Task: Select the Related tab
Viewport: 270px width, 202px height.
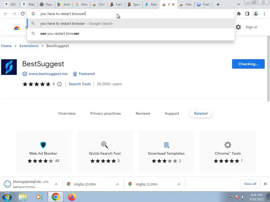Action: point(201,114)
